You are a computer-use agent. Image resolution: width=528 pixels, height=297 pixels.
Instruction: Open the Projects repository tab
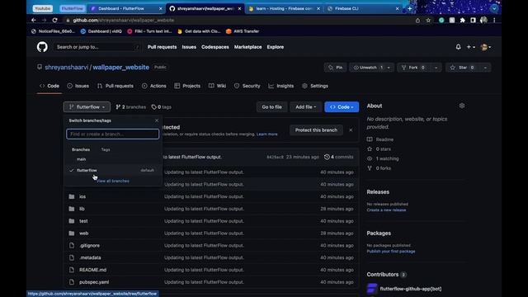click(187, 86)
